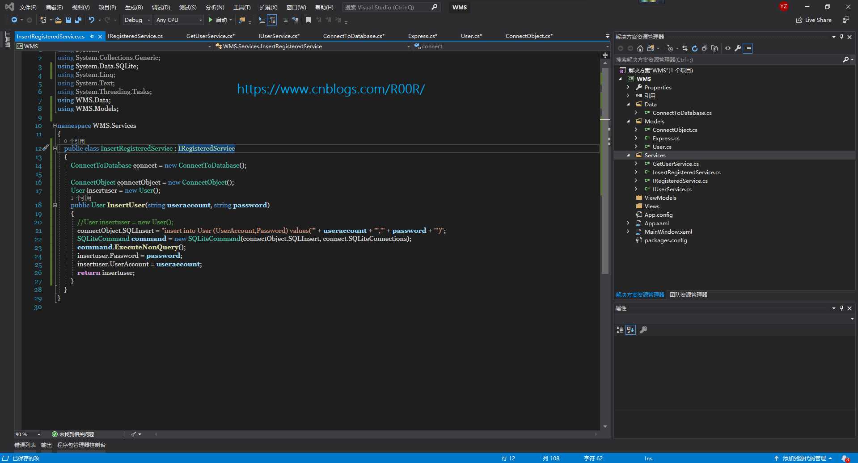Screen dimensions: 858x463
Task: Click the Solution Explorer search field
Action: click(735, 60)
